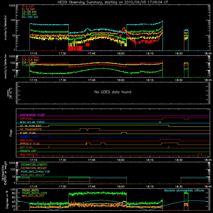Select the 25-50 keV legend label
This screenshot has height=213, width=213.
(x=29, y=14)
